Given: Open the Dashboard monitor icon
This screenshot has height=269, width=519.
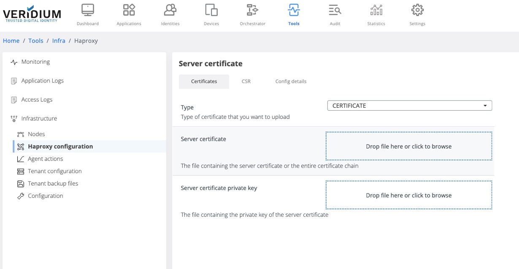Looking at the screenshot, I should click(88, 10).
